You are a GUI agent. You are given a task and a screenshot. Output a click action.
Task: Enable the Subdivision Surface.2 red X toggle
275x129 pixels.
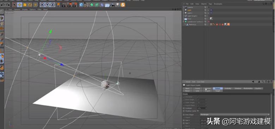pos(209,22)
